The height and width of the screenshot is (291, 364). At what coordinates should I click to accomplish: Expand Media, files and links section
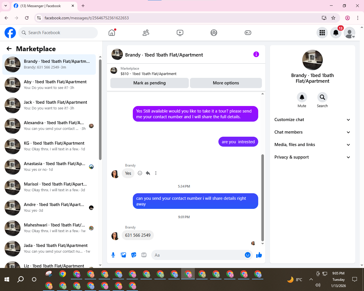(x=312, y=145)
